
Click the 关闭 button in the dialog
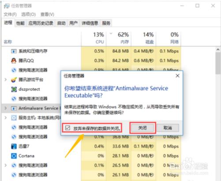click(x=142, y=128)
